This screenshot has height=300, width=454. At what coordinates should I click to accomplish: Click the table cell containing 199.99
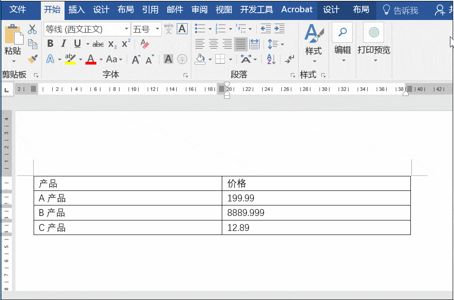tap(316, 198)
